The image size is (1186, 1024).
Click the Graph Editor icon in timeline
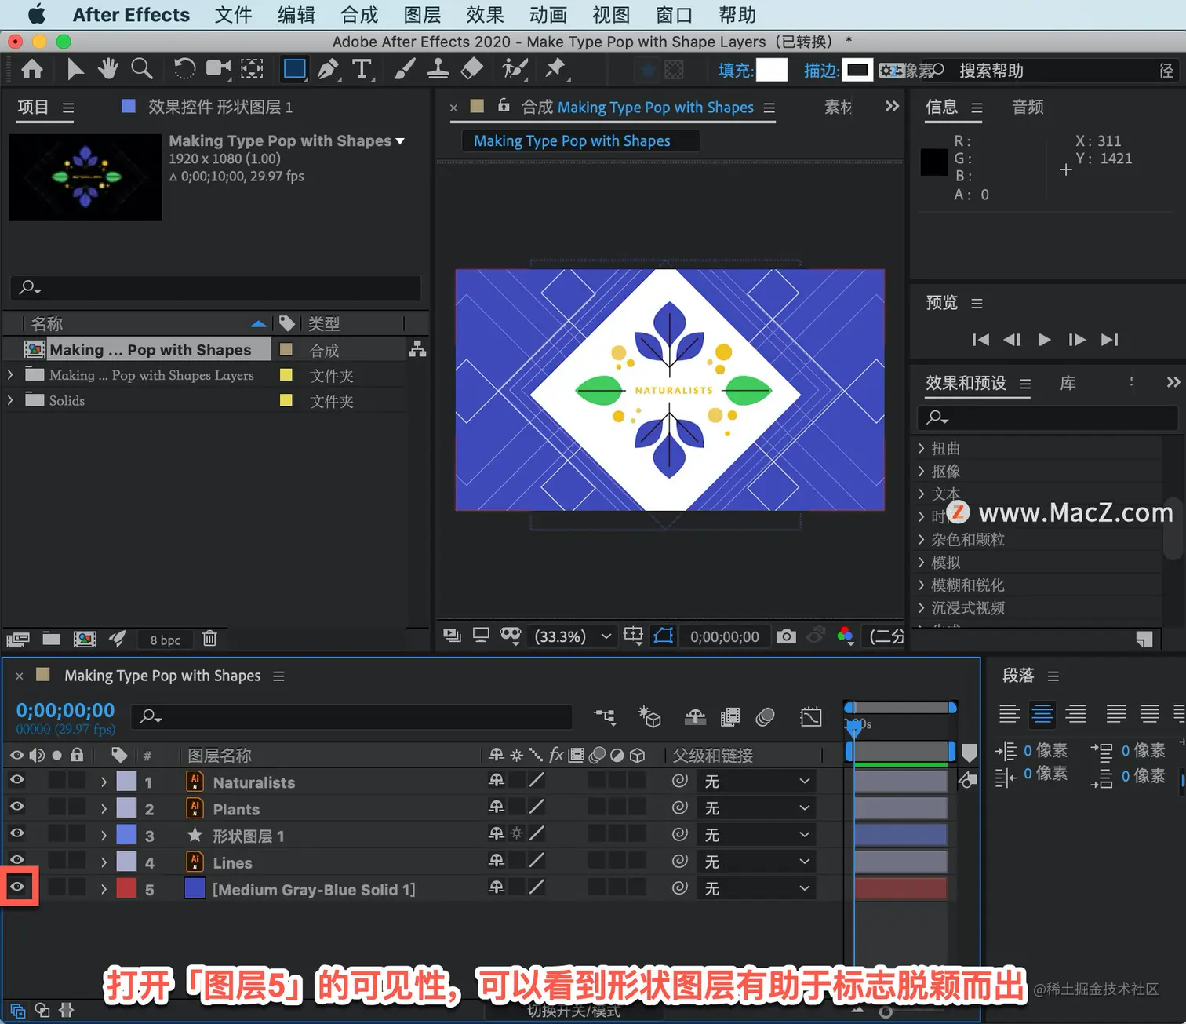coord(811,716)
